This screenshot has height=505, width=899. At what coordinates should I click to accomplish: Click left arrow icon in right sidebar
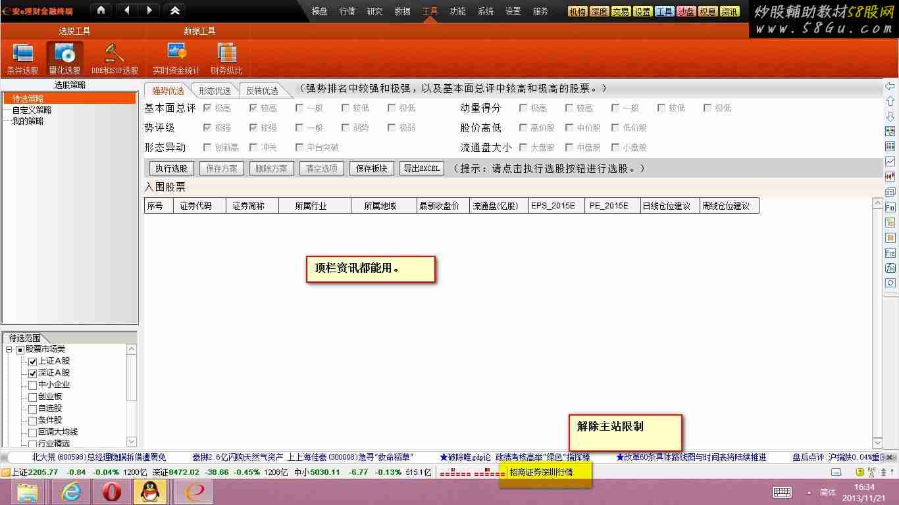(x=890, y=86)
